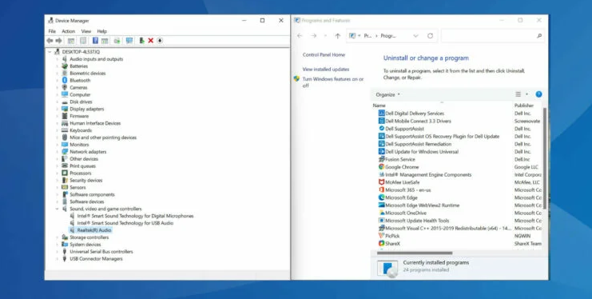The image size is (592, 299).
Task: Click the Google Chrome icon in programs list
Action: coord(381,167)
